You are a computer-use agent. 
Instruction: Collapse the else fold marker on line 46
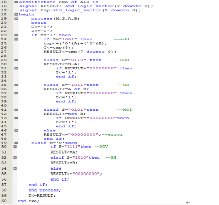click(16, 131)
